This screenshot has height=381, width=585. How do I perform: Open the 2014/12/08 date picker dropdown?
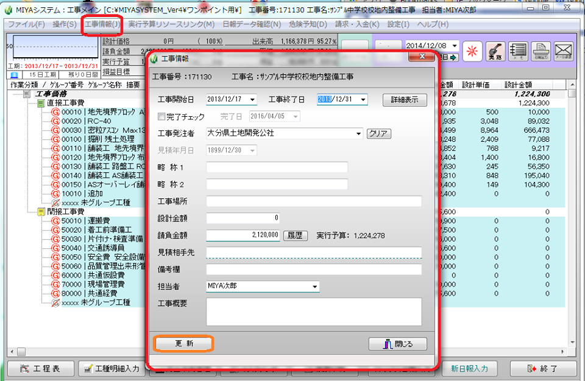[x=455, y=46]
